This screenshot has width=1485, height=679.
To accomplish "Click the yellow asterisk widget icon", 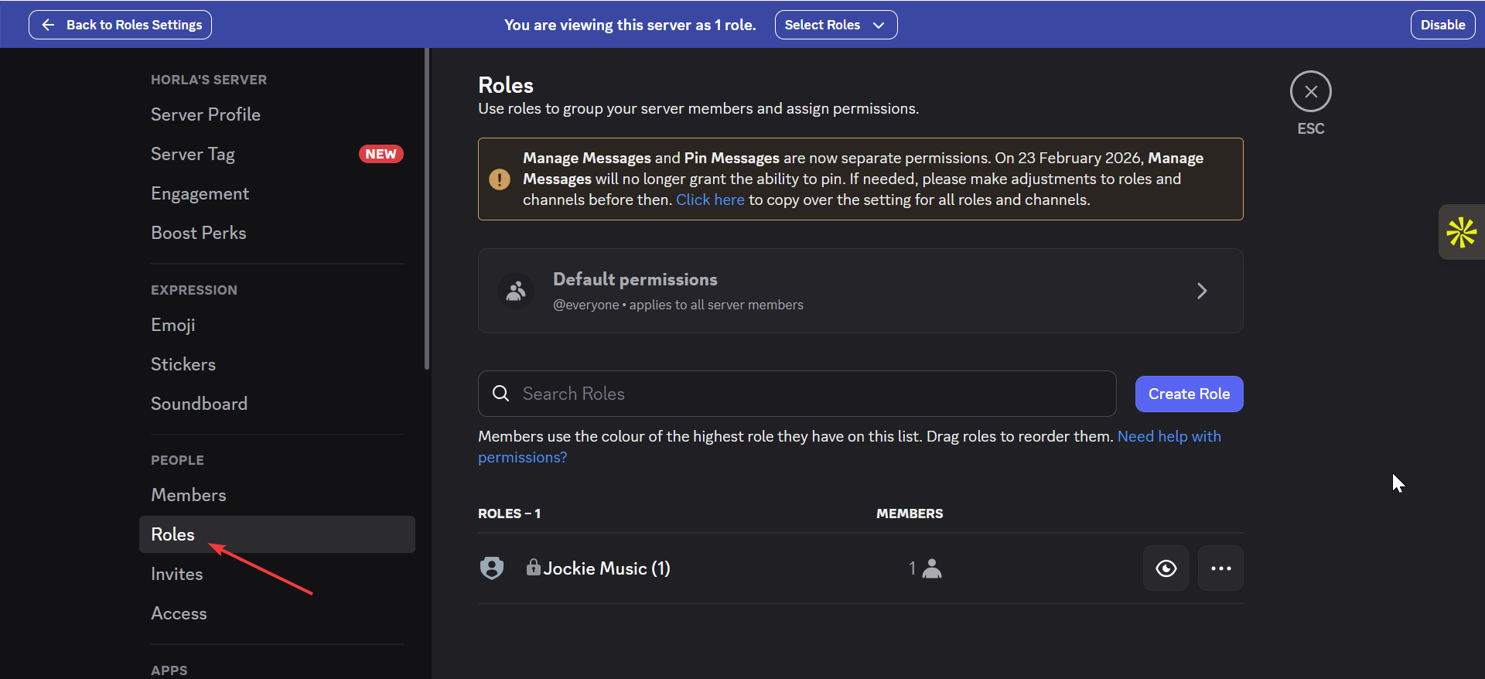I will point(1461,232).
